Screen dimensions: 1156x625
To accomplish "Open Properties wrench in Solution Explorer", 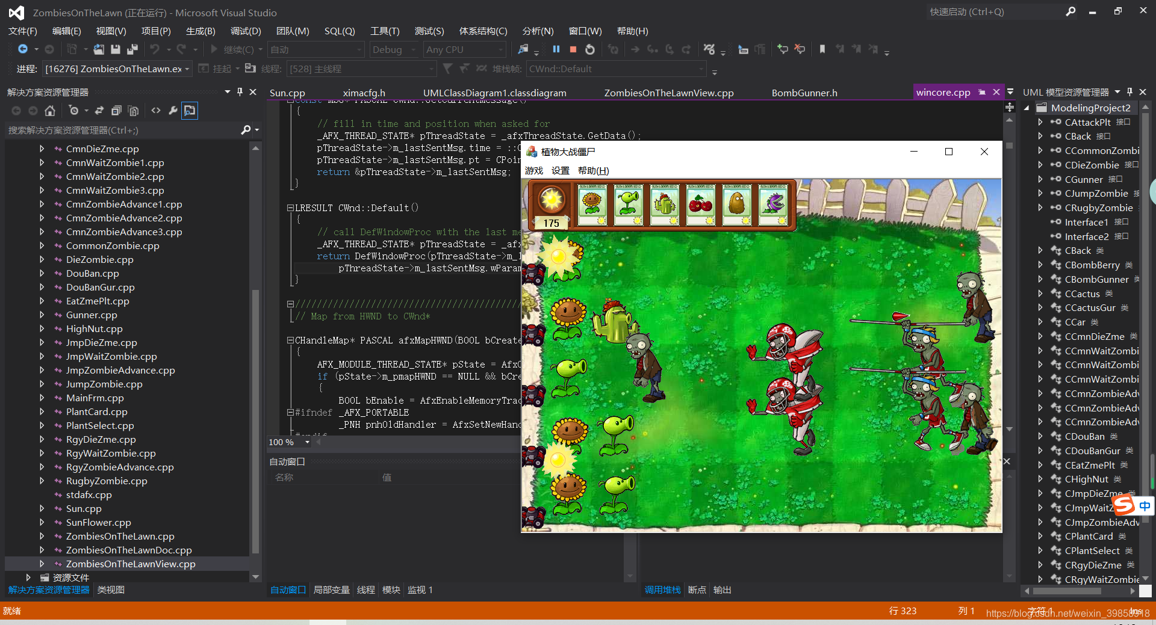I will coord(173,111).
